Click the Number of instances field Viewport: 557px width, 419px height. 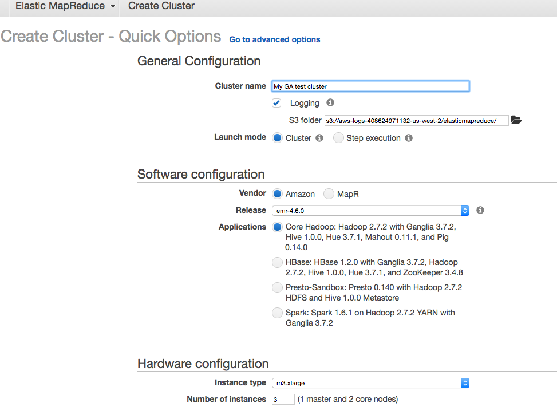tap(283, 399)
